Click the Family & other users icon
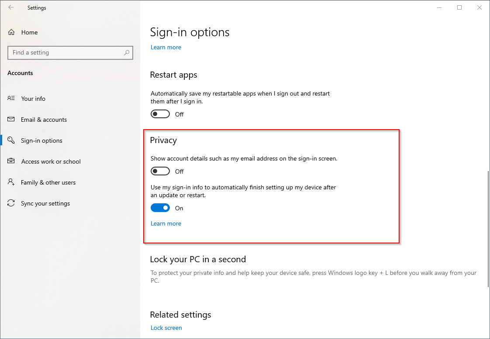The width and height of the screenshot is (490, 339). click(11, 182)
